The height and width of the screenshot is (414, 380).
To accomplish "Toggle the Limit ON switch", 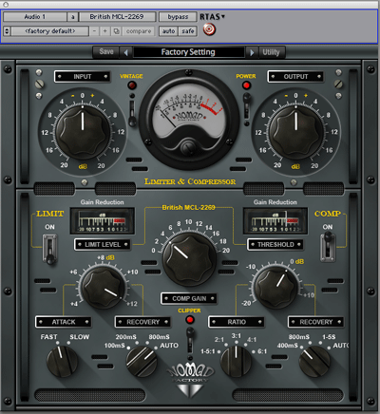I will [x=49, y=249].
